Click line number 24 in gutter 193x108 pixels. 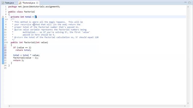pyautogui.click(x=5, y=65)
